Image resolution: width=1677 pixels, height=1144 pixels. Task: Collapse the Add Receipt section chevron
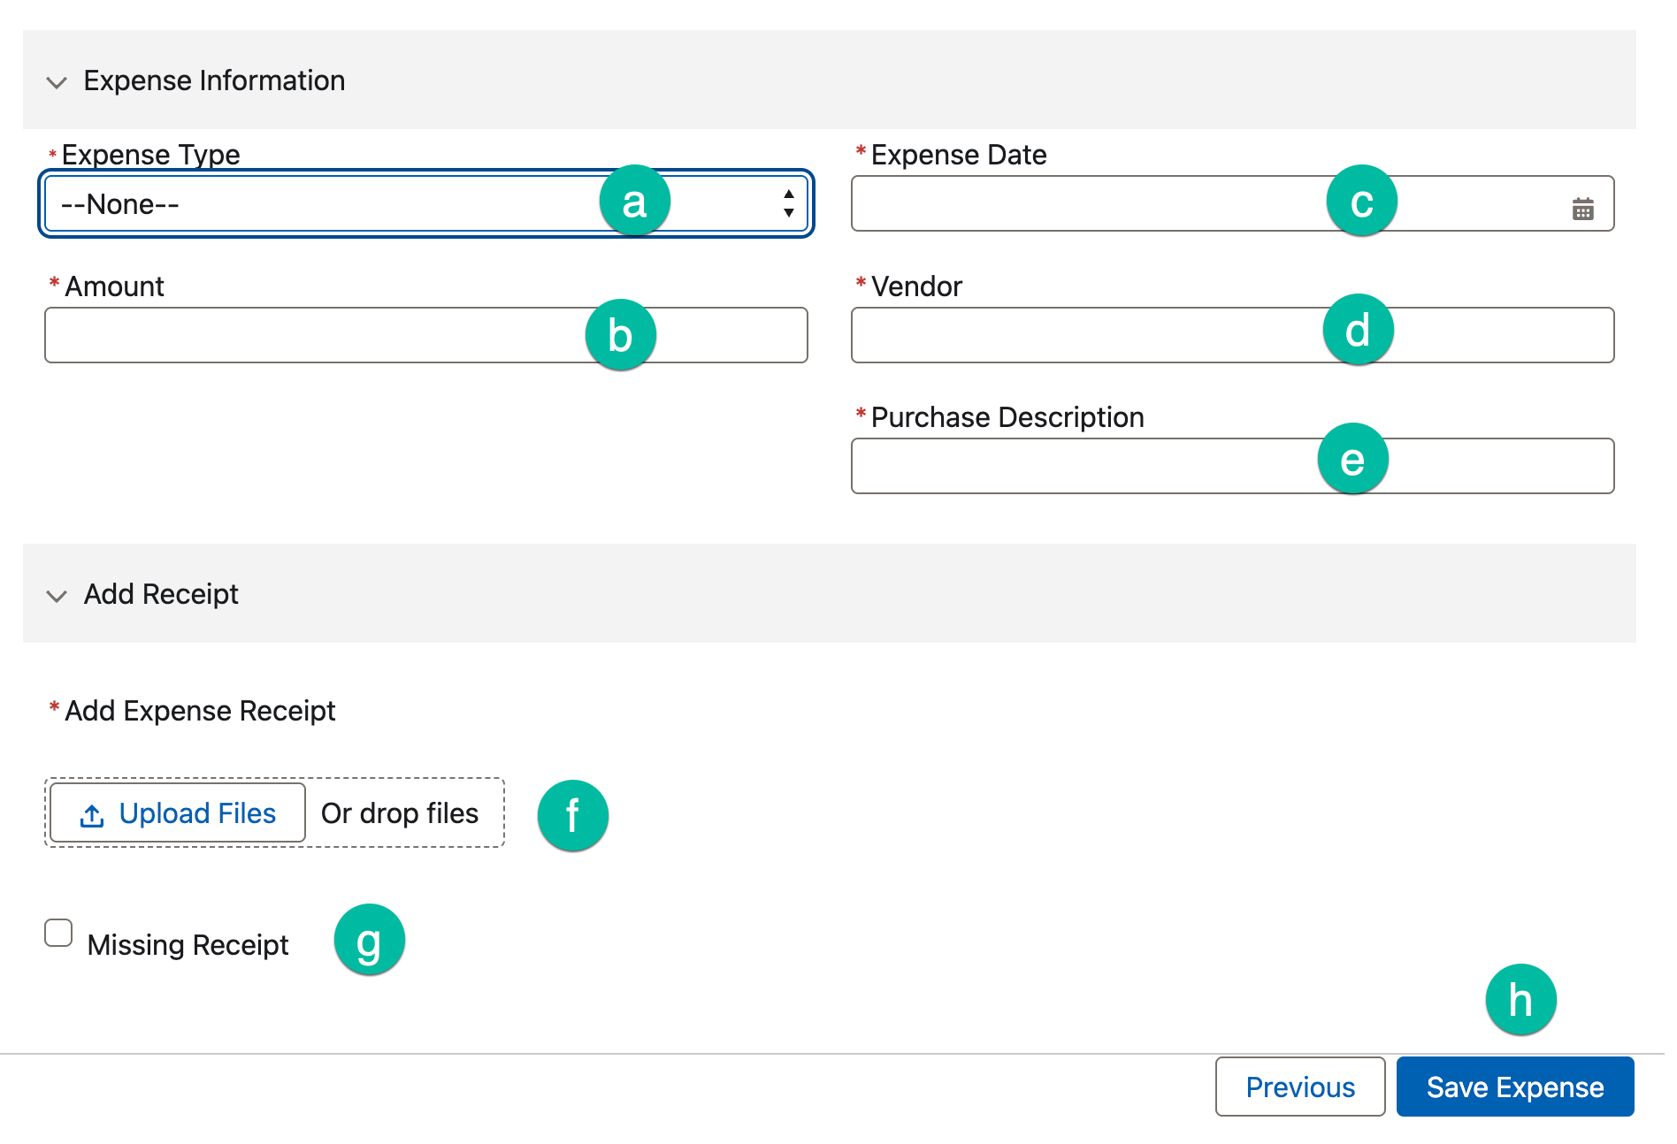57,596
